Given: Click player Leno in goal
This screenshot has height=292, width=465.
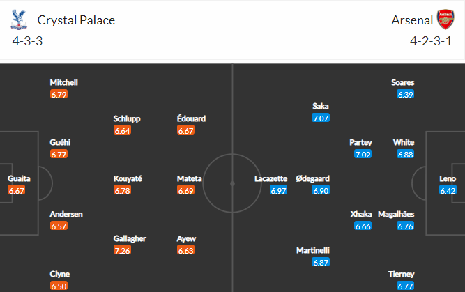Looking at the screenshot, I should point(448,179).
